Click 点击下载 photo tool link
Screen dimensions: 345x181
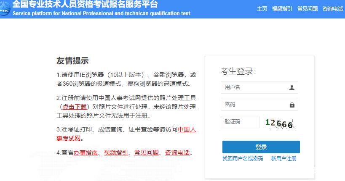point(75,107)
